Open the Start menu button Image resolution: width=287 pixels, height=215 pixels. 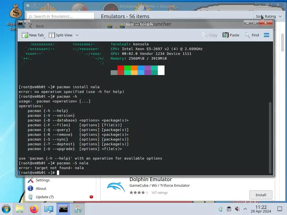6,209
